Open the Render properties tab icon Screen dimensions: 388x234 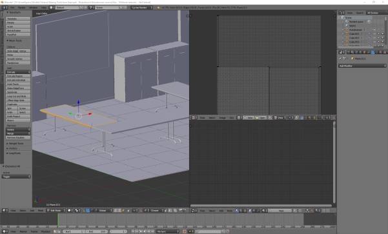pyautogui.click(x=349, y=52)
